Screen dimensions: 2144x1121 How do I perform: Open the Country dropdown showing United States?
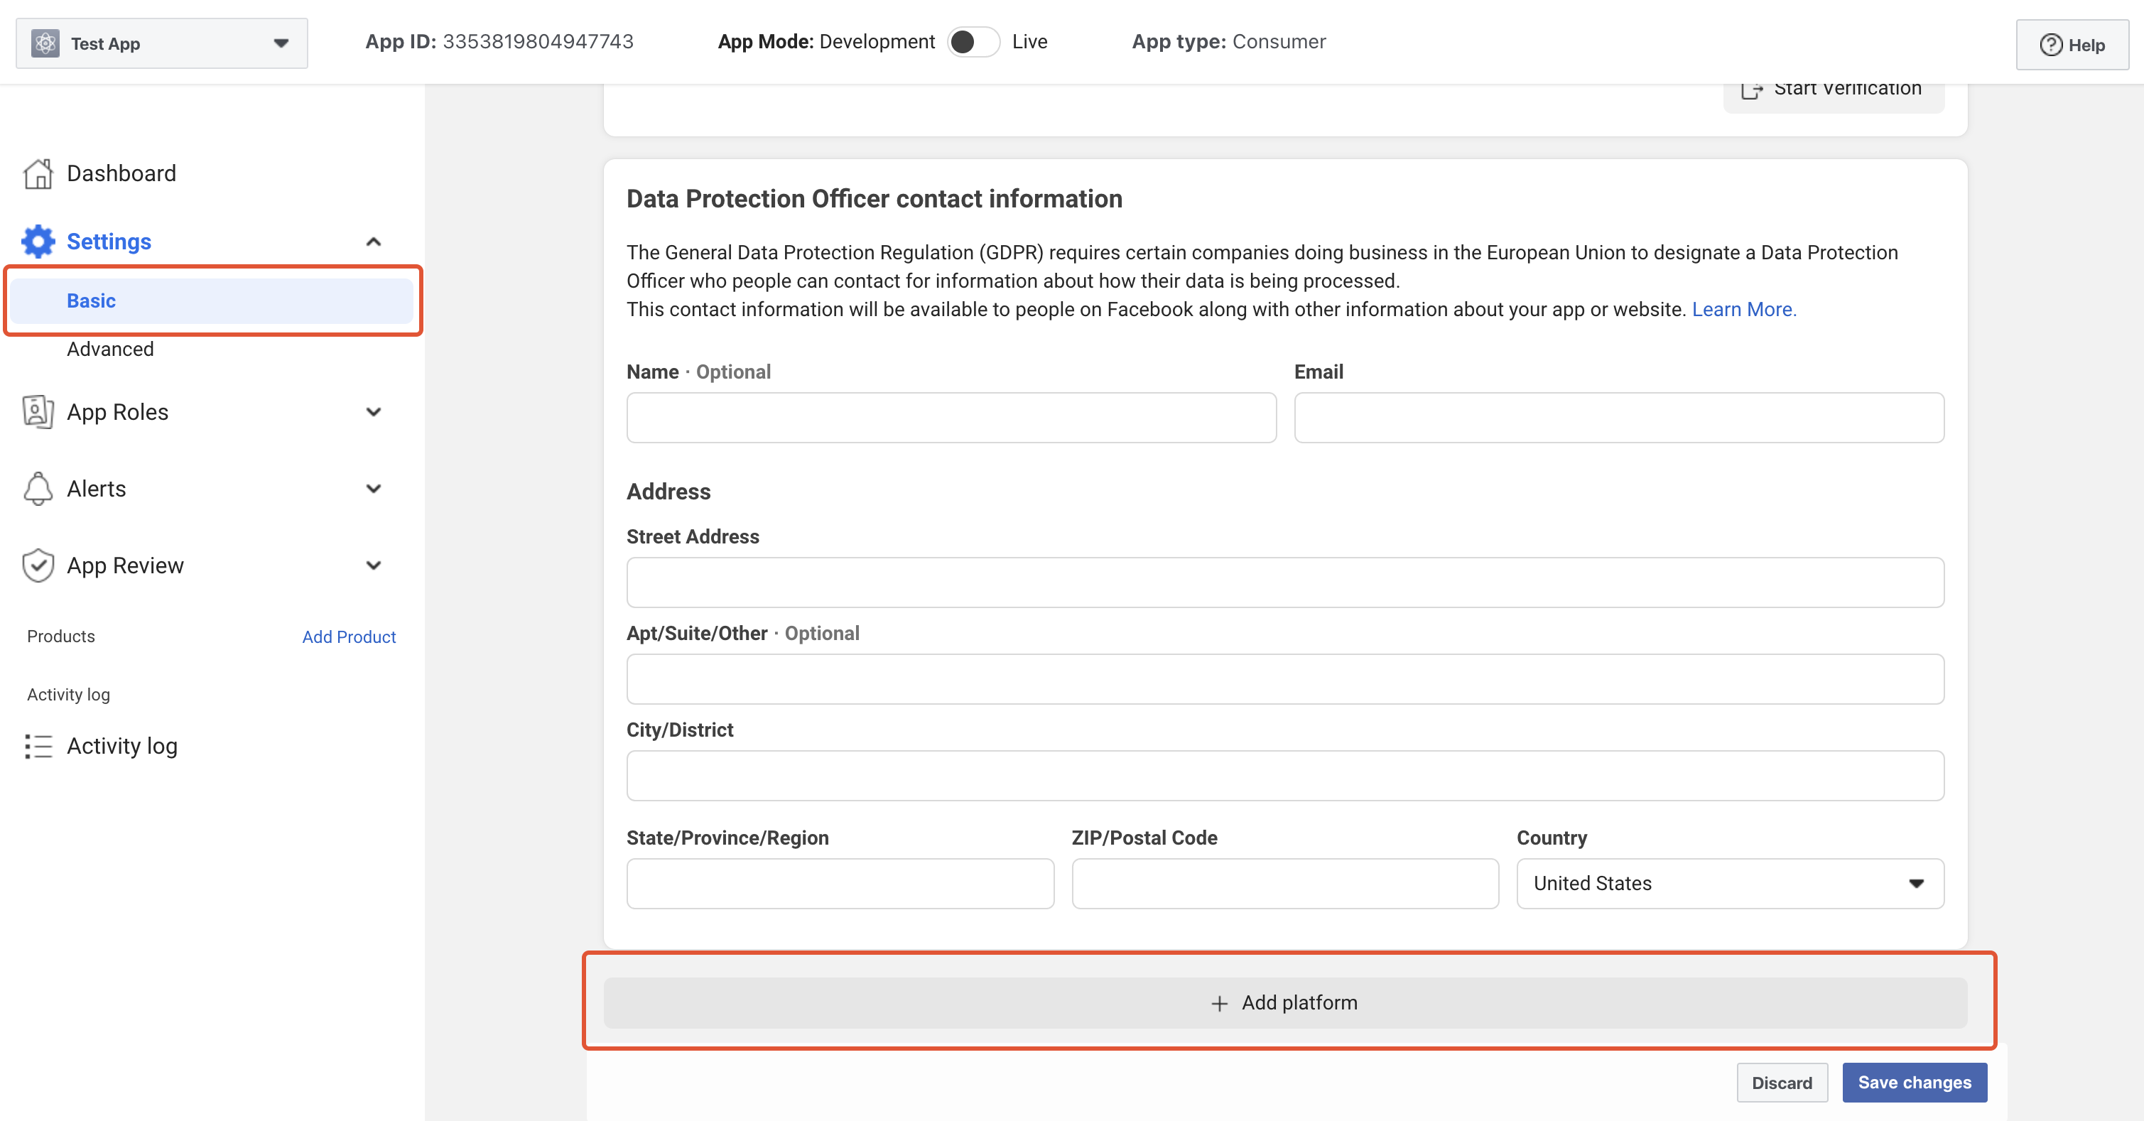[x=1730, y=883]
